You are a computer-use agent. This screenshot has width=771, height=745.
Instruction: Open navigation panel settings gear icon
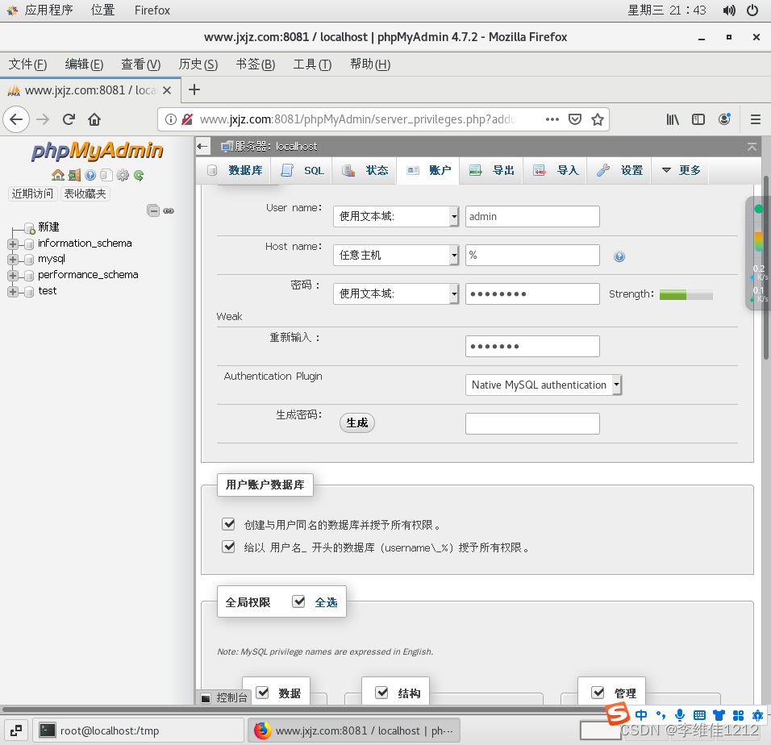(123, 175)
